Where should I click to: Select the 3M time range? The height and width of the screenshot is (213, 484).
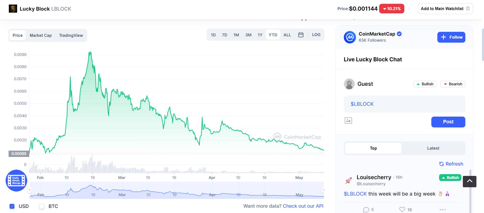(x=248, y=35)
